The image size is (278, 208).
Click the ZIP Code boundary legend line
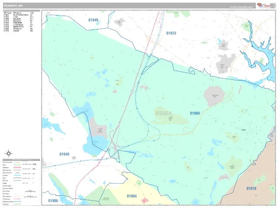coord(17,180)
